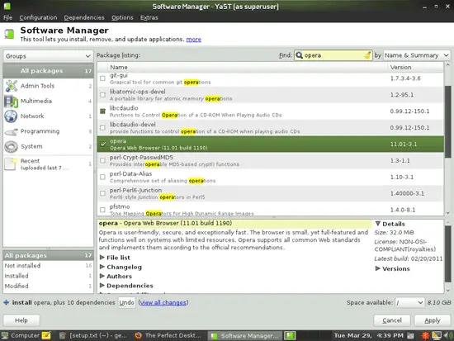Toggle the libatomic-ops-devel checkbox
The height and width of the screenshot is (341, 454).
[x=102, y=95]
